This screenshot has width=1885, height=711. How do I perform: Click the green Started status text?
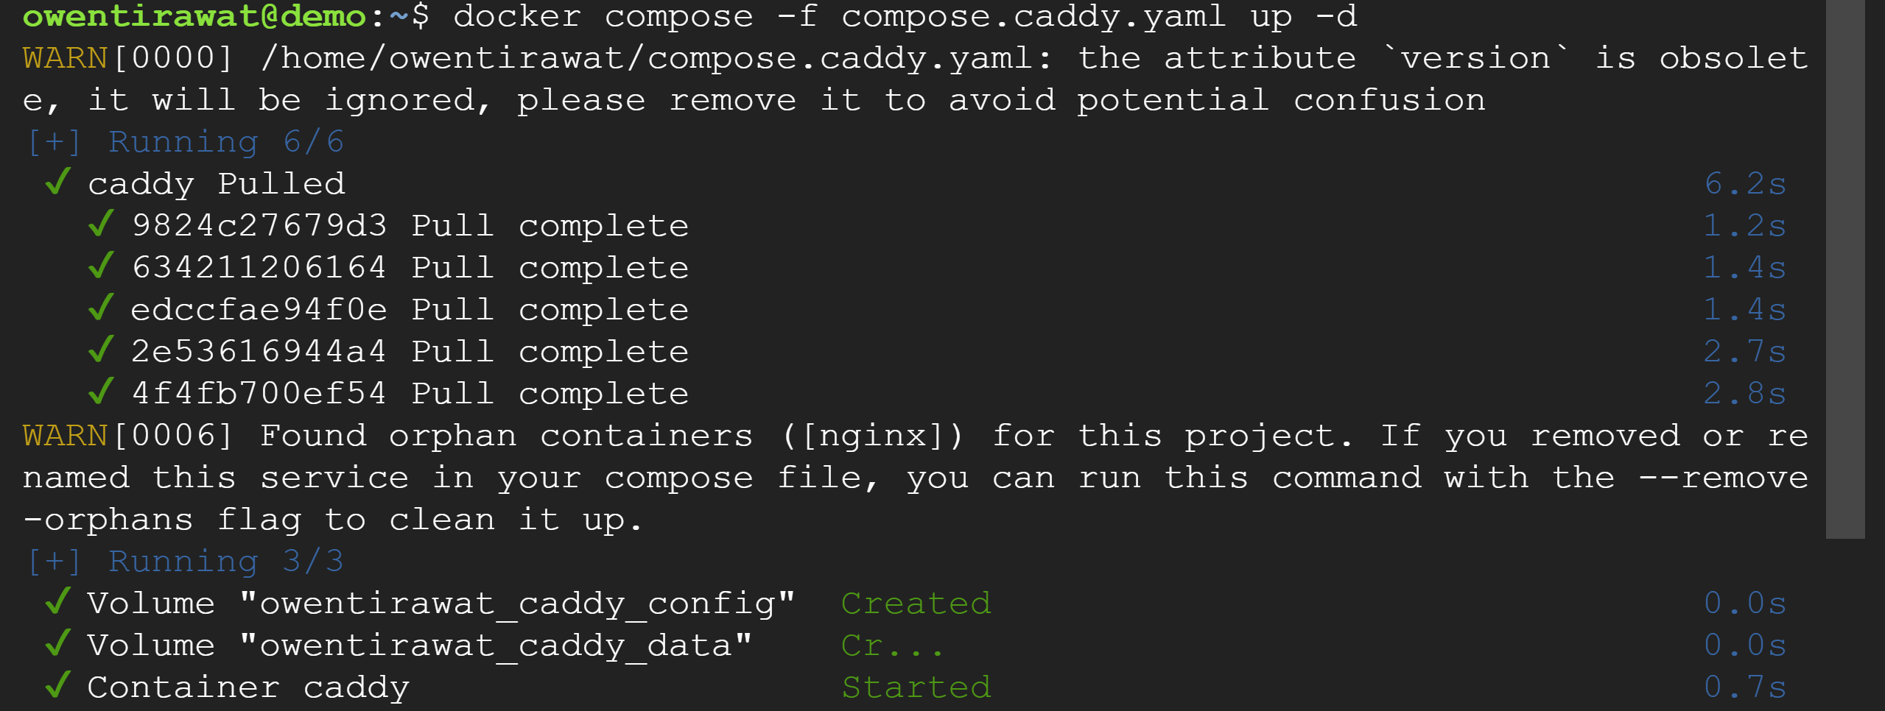(x=916, y=687)
